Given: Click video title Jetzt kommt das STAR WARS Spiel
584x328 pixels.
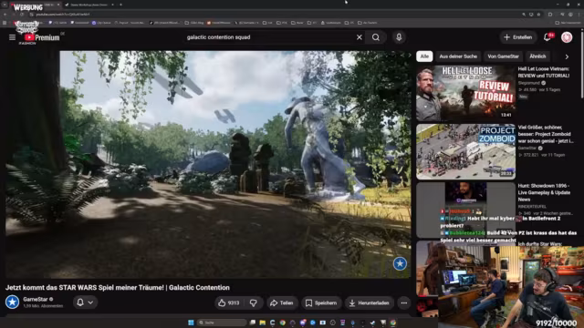Looking at the screenshot, I should click(118, 288).
